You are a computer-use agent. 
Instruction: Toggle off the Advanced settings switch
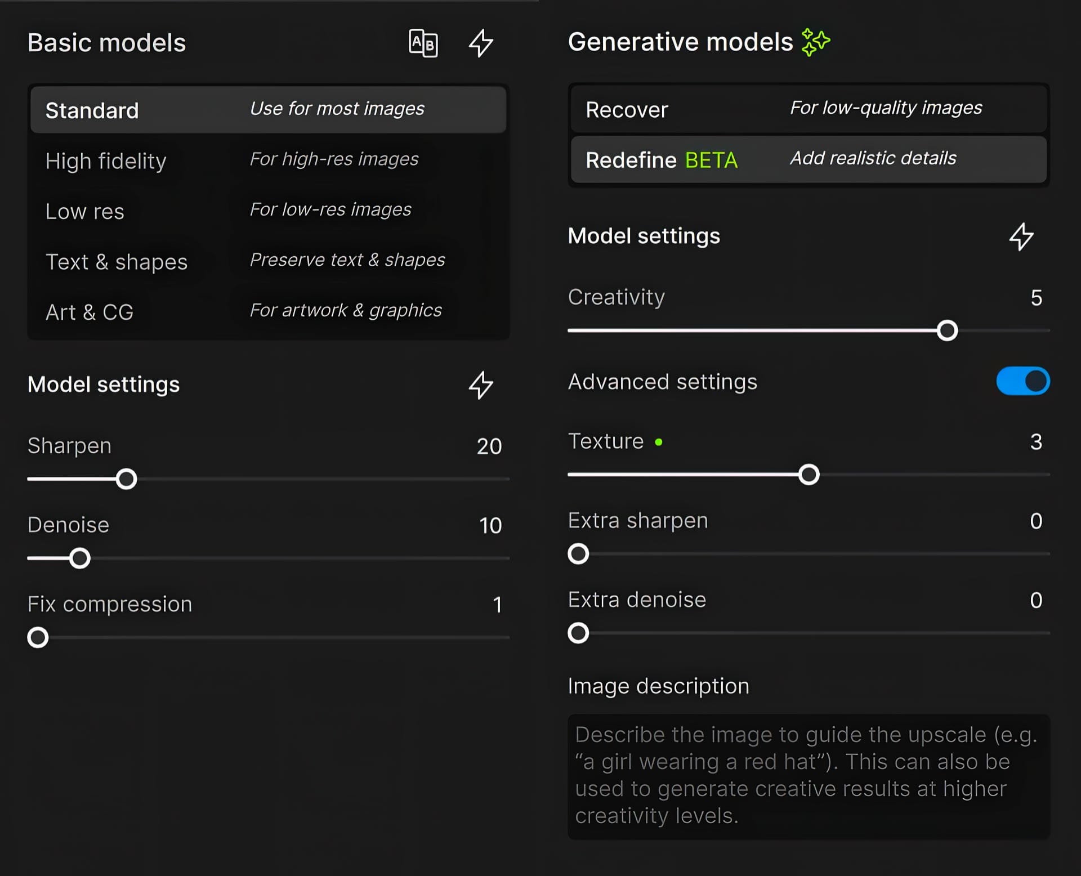click(1022, 382)
